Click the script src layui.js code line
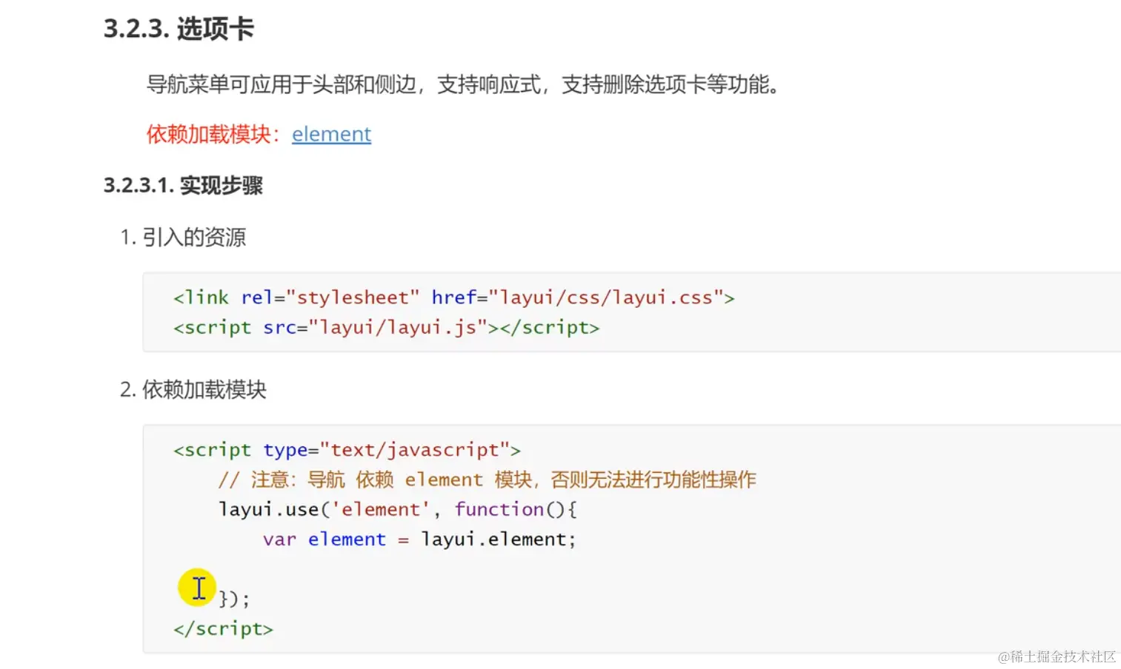This screenshot has height=669, width=1121. pyautogui.click(x=386, y=327)
